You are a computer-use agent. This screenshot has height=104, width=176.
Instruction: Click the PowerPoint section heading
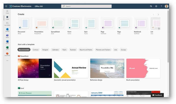(x=23, y=56)
